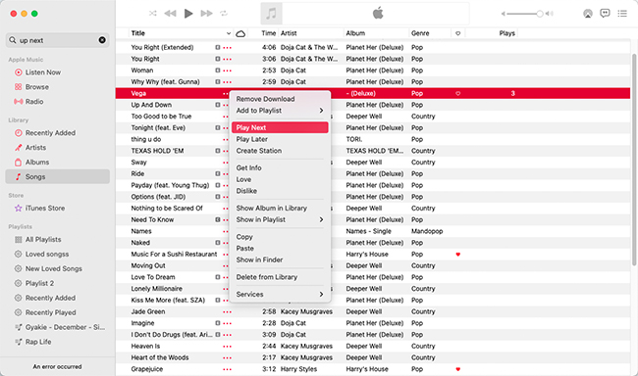This screenshot has height=376, width=638.
Task: Skip to previous track
Action: (170, 14)
